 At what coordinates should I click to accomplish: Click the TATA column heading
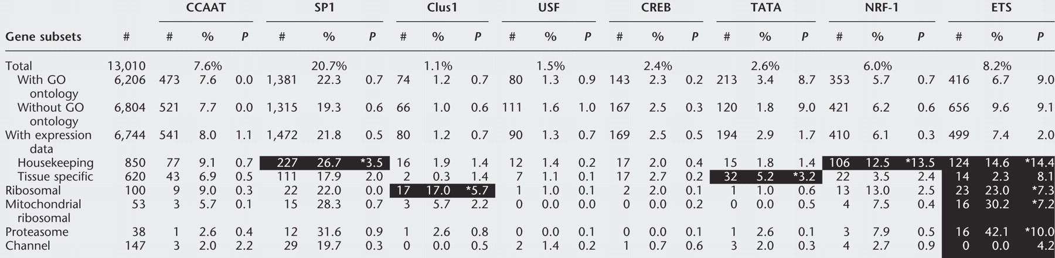pyautogui.click(x=765, y=8)
